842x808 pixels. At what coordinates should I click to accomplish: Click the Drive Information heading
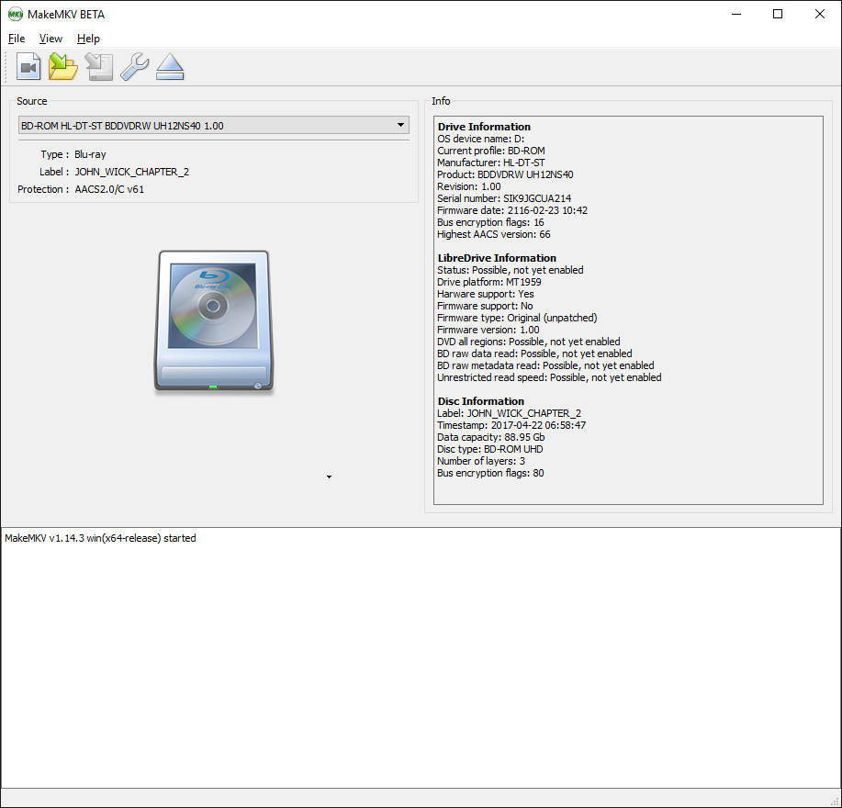484,127
